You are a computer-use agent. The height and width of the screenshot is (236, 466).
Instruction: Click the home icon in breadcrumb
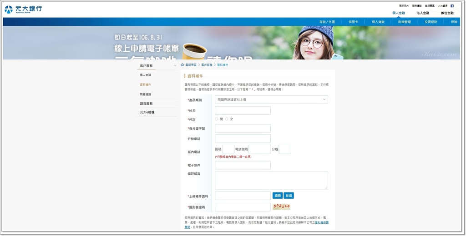(x=182, y=64)
